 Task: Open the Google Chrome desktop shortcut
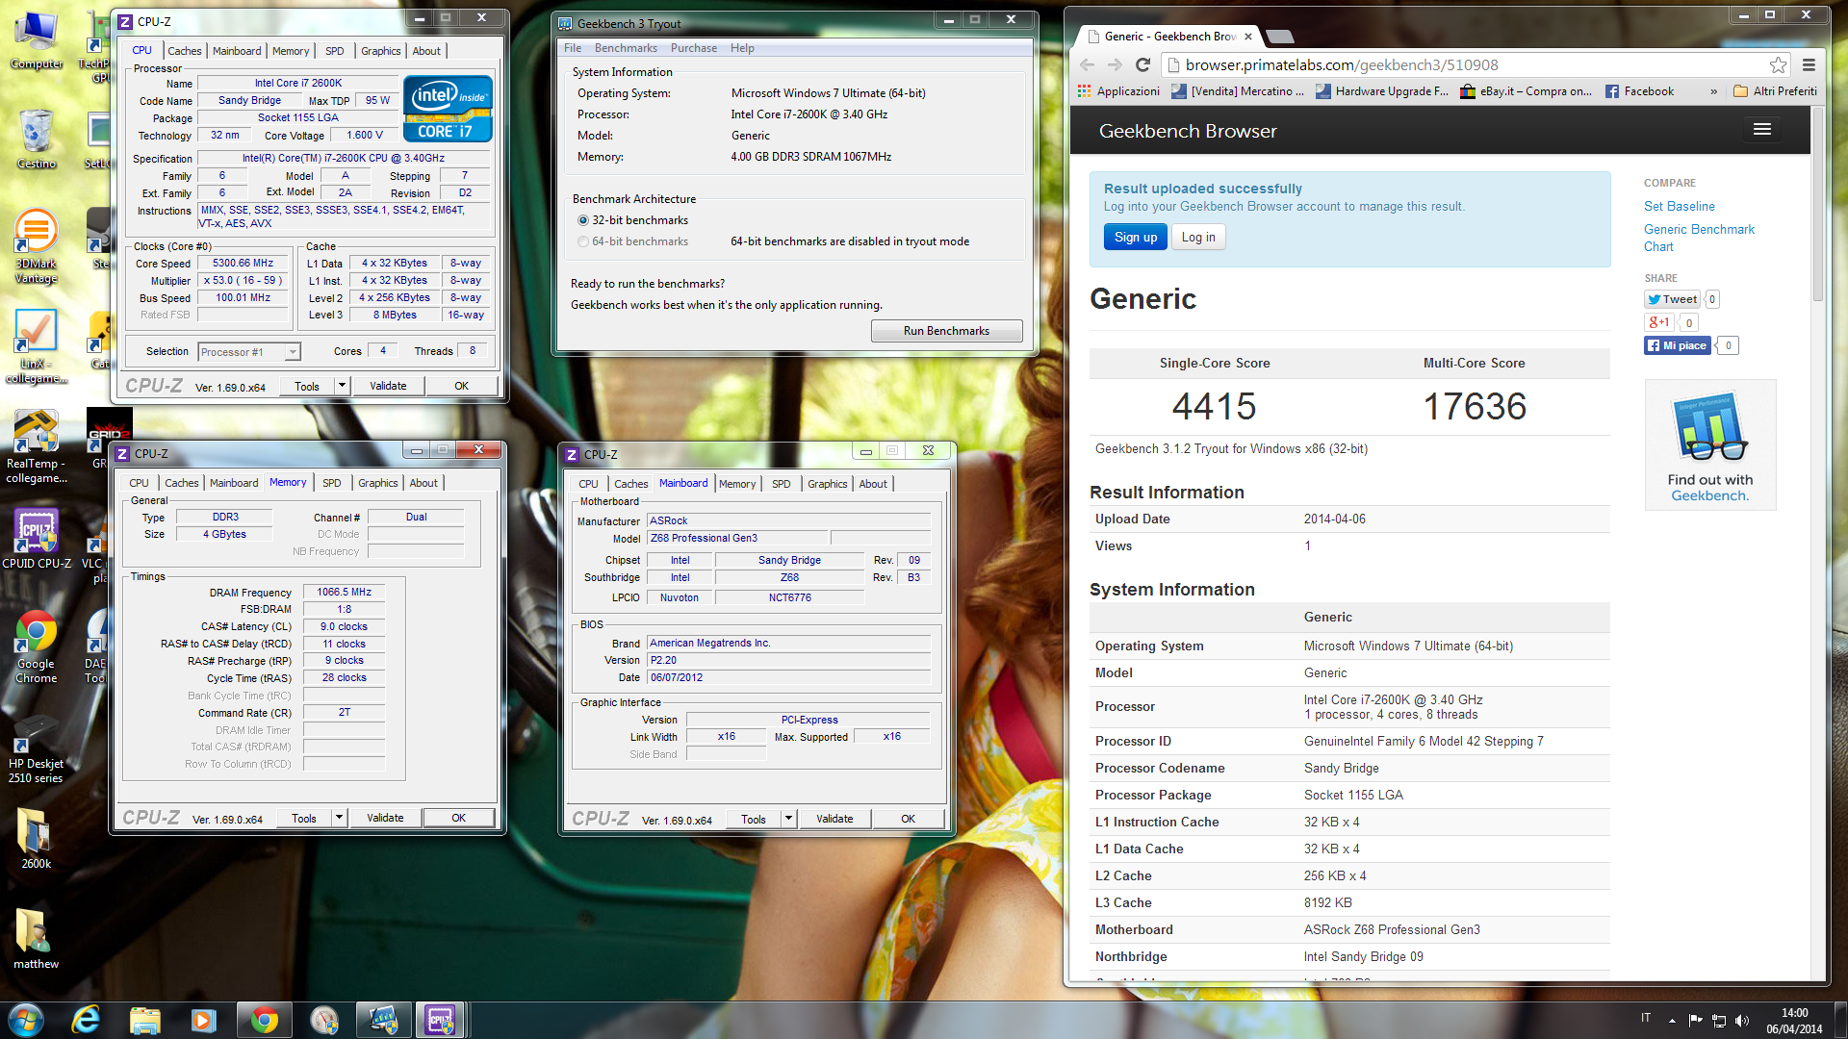point(37,647)
